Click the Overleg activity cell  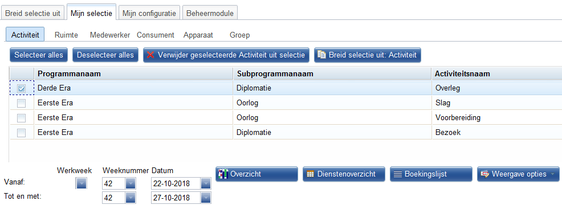(x=497, y=88)
